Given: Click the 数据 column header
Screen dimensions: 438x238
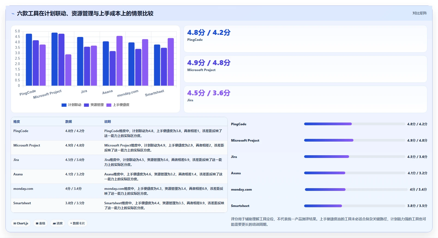Looking at the screenshot, I should [x=68, y=122].
